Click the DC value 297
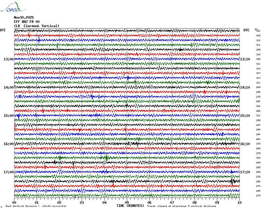 (x=258, y=125)
